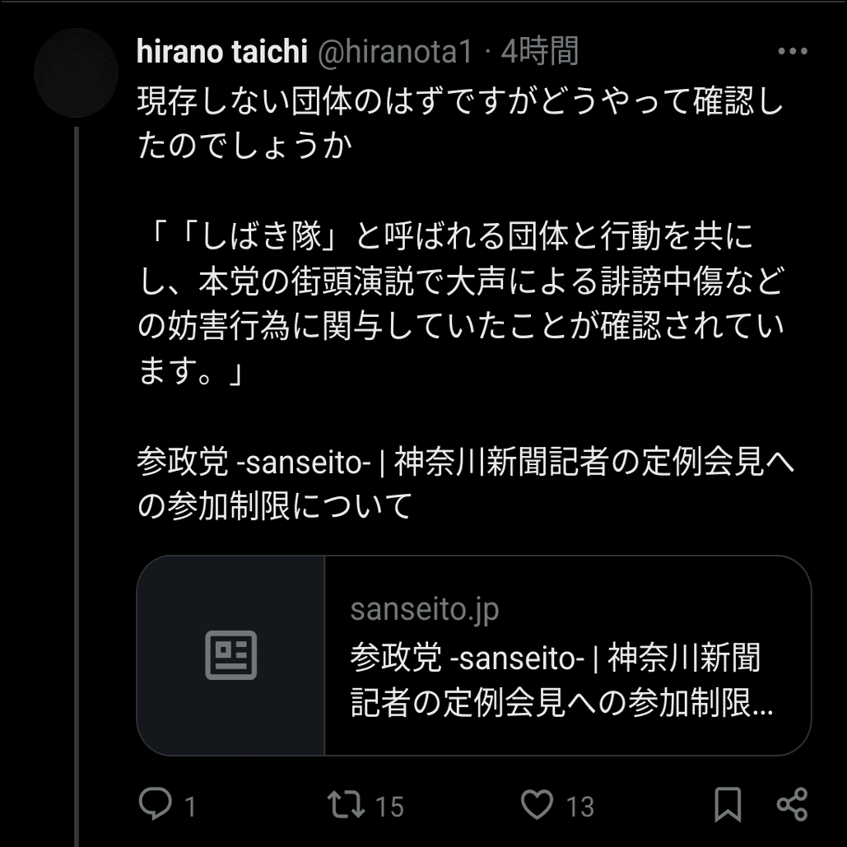
Task: Open hirano taichi's profile picture
Action: point(76,72)
